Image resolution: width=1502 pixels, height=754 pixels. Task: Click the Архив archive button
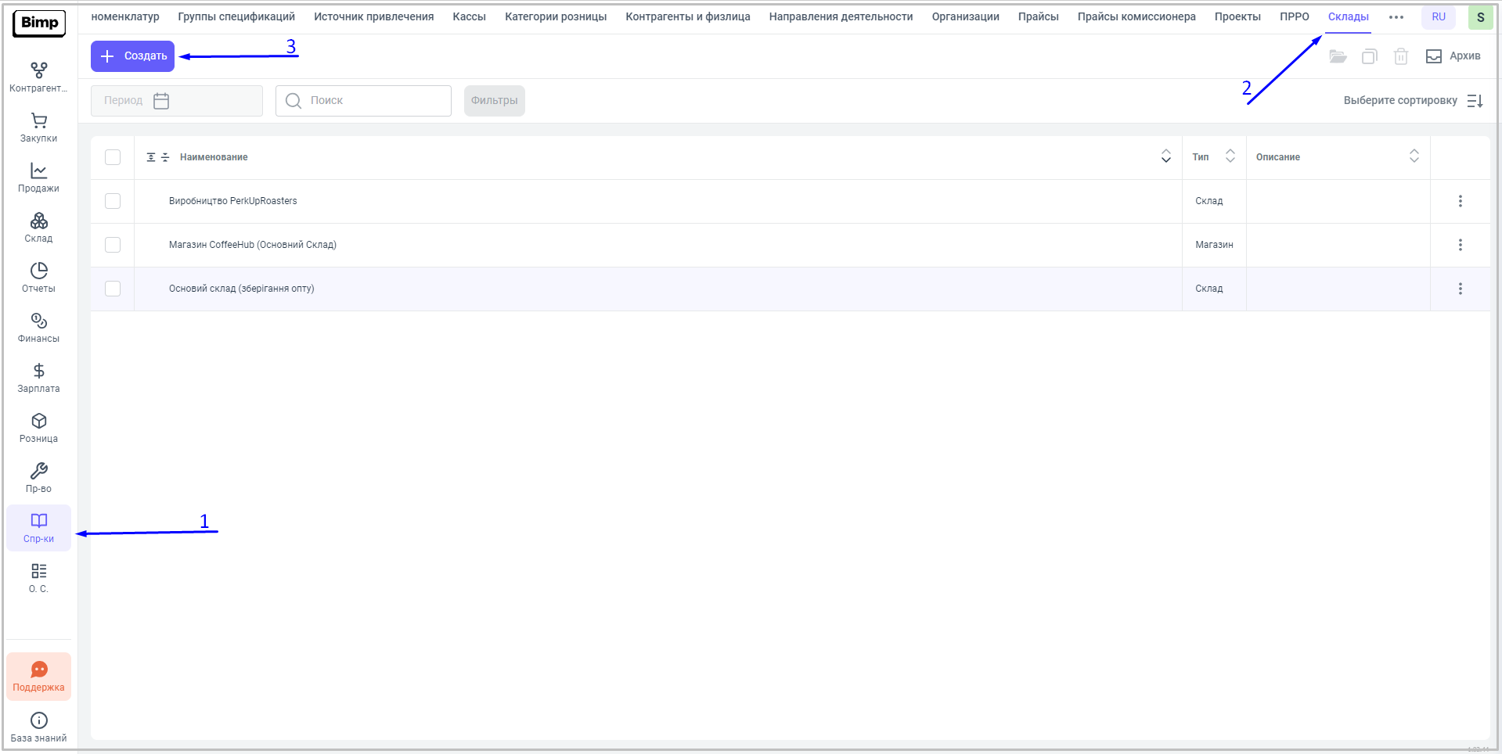[1453, 56]
